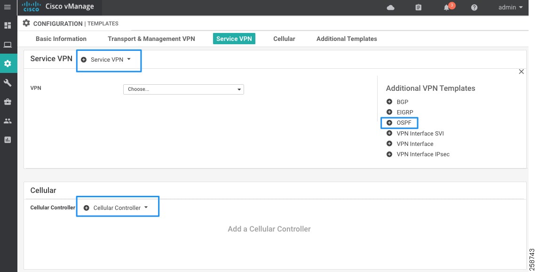This screenshot has width=538, height=272.
Task: Add a BGP template
Action: click(x=403, y=102)
